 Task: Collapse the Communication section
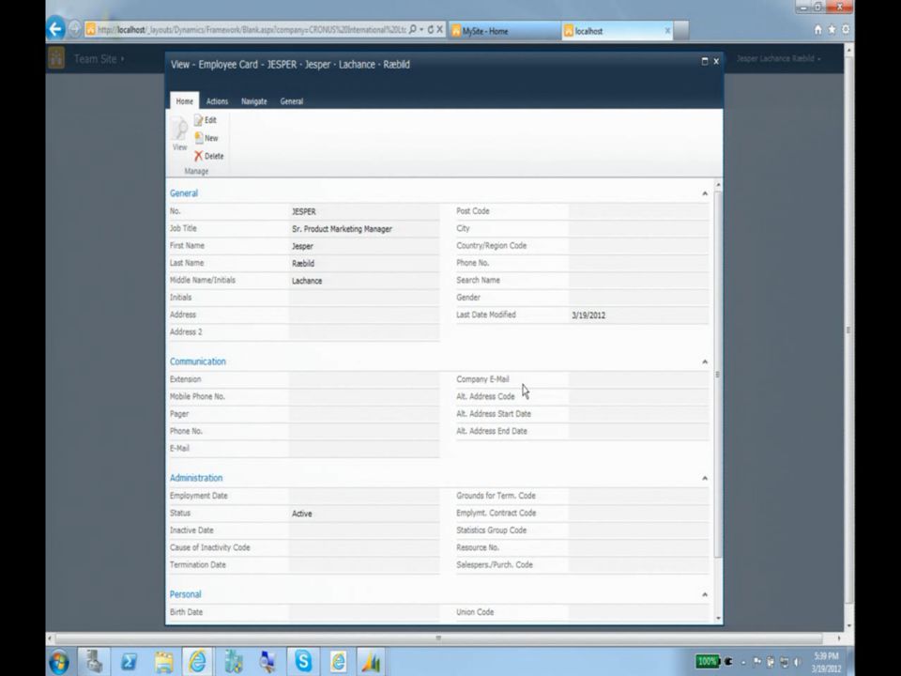[x=705, y=361]
